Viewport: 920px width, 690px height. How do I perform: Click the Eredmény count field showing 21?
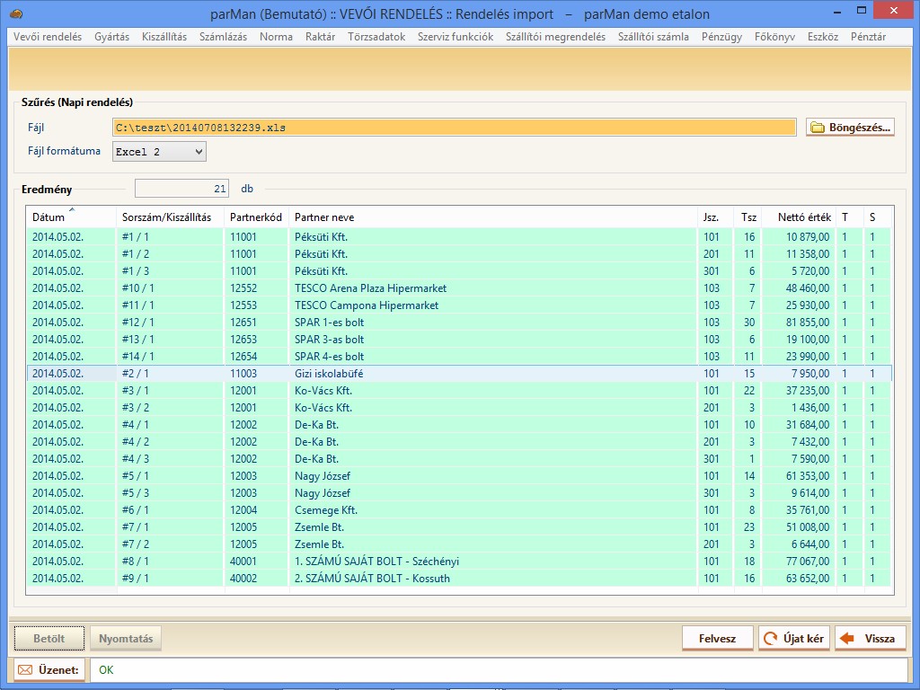click(x=181, y=189)
